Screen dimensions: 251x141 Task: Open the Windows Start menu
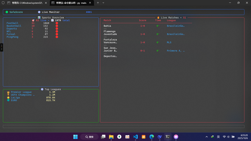(x=75, y=137)
